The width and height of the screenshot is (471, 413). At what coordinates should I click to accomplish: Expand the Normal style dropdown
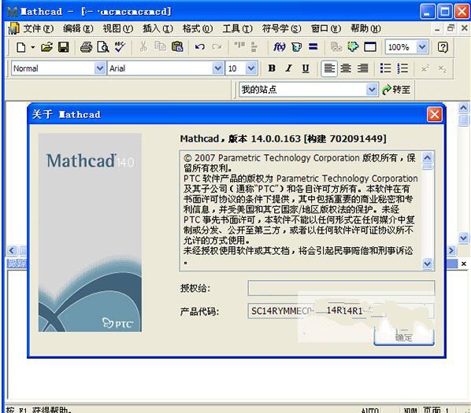click(100, 68)
